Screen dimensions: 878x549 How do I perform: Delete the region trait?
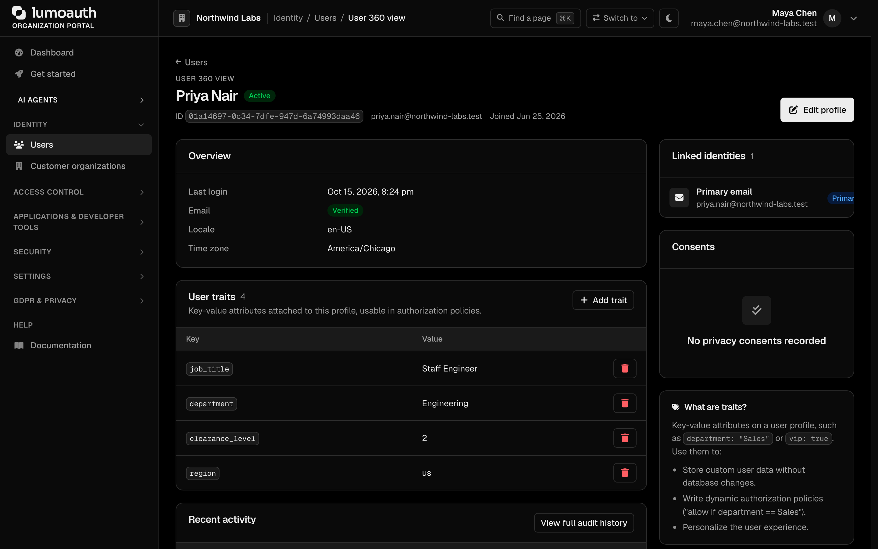(624, 473)
